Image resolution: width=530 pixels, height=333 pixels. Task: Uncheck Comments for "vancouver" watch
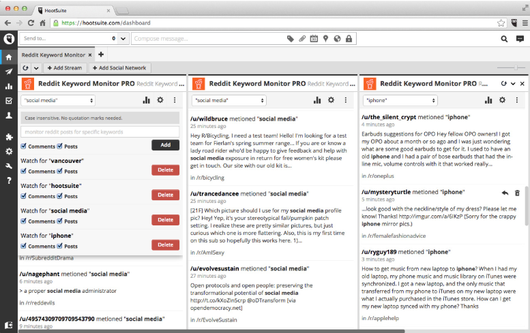coord(23,171)
